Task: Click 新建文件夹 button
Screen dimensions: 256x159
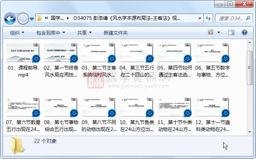Action: point(115,33)
